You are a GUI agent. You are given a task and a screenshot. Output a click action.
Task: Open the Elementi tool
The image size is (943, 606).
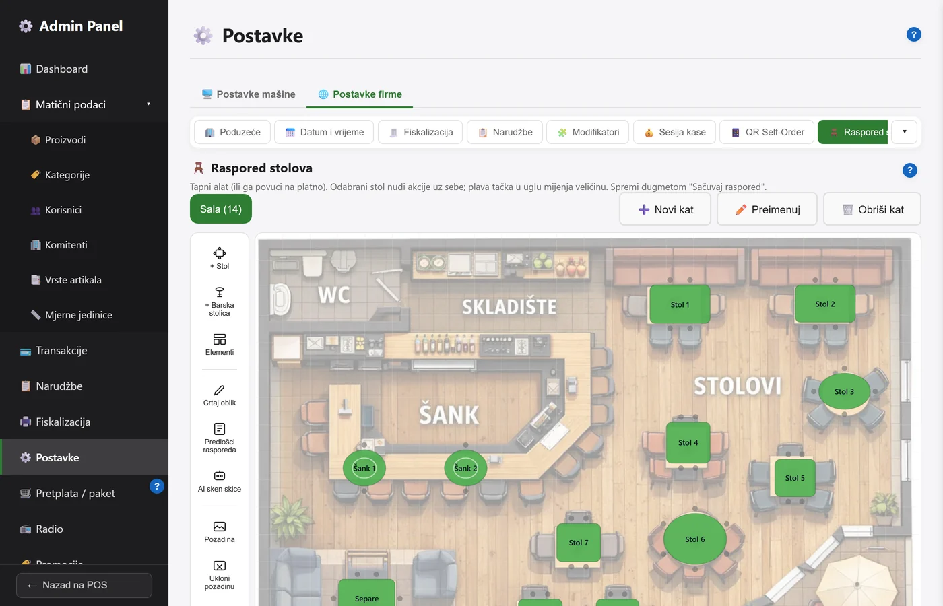click(220, 345)
